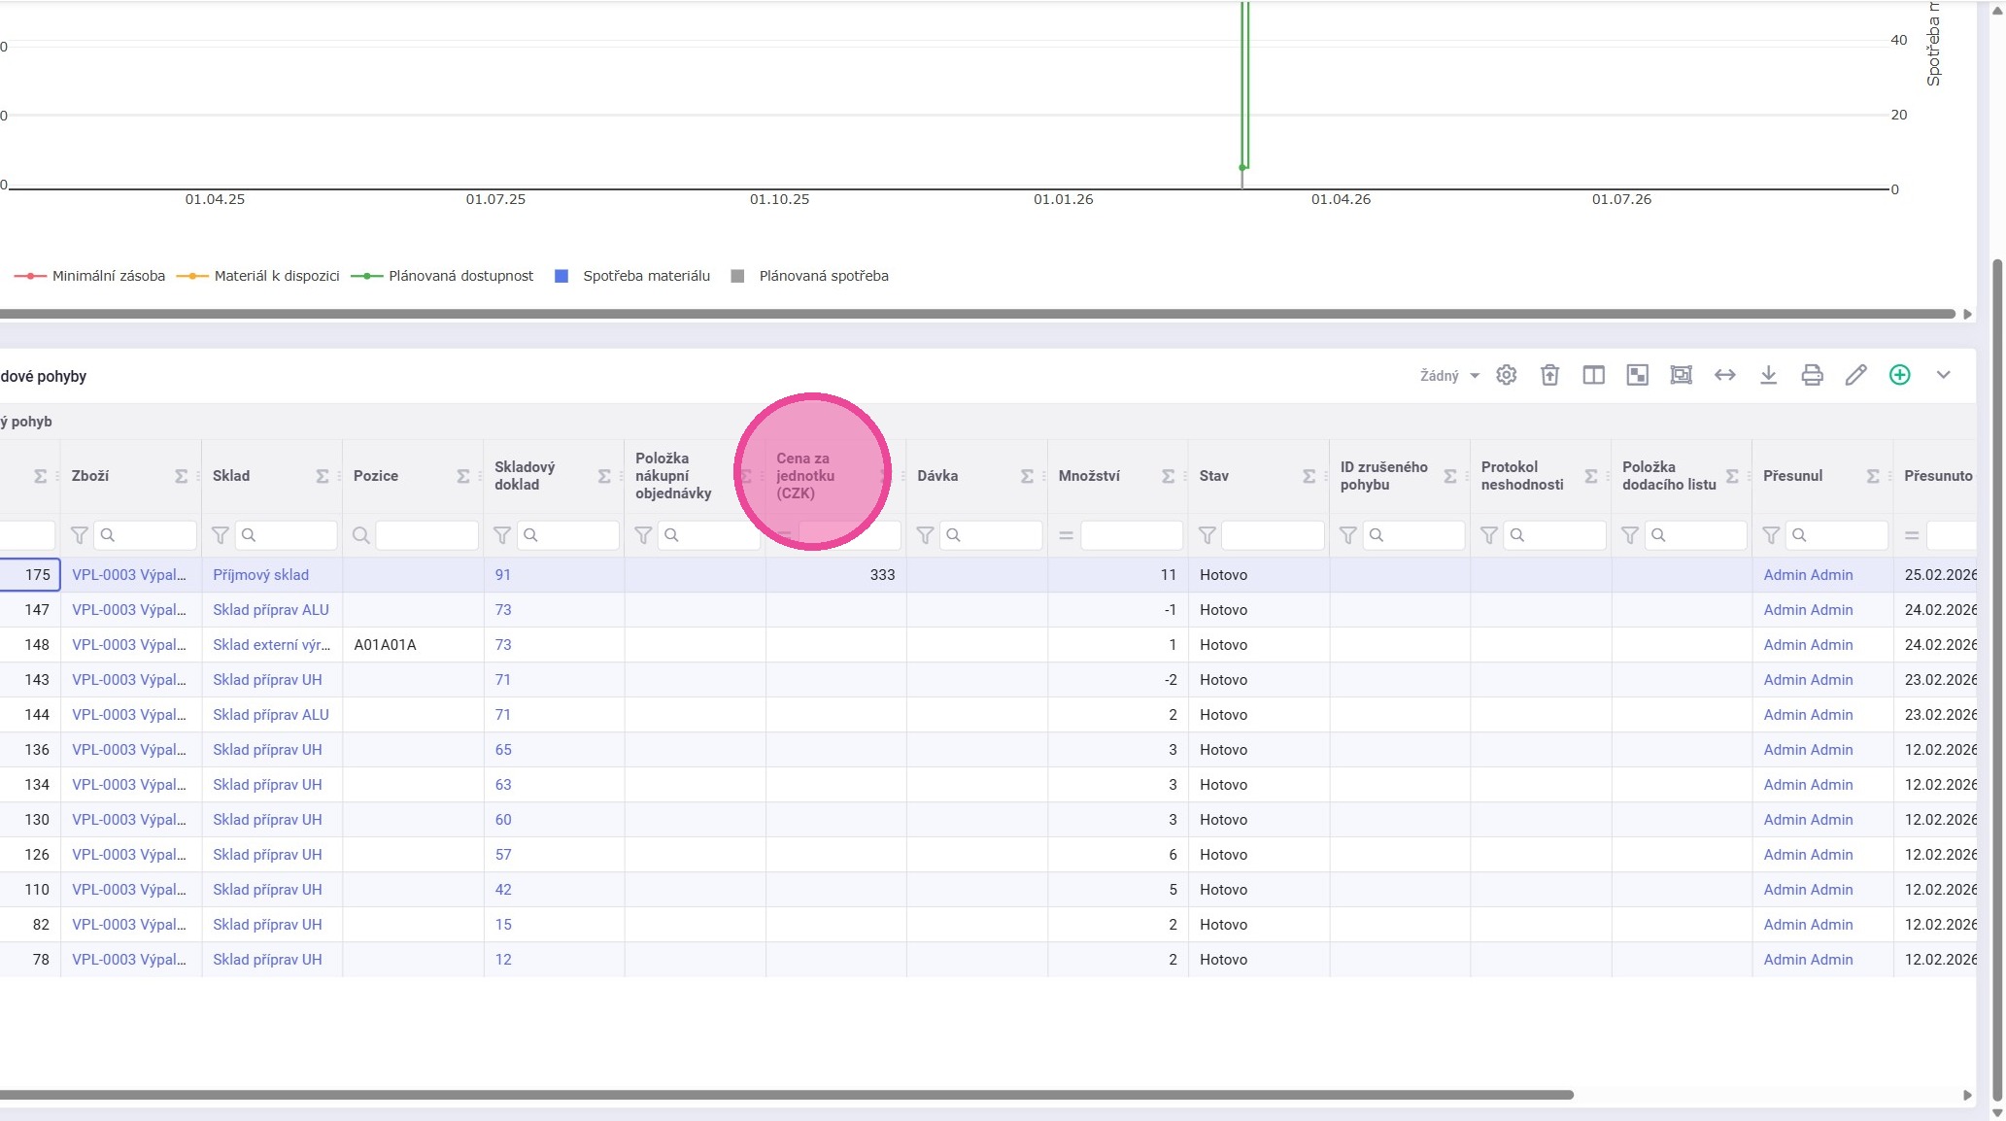This screenshot has height=1121, width=2006.
Task: Open the table settings gear icon
Action: pyautogui.click(x=1506, y=375)
